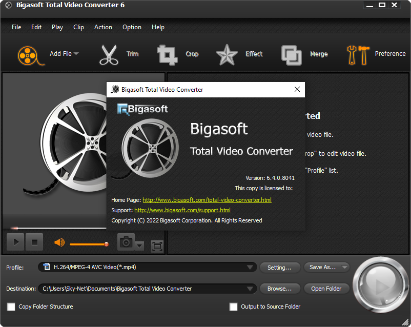The image size is (411, 327).
Task: Click the Preference label in toolbar
Action: [390, 53]
